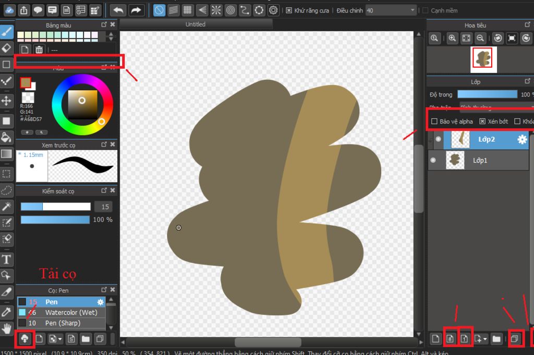Select the Eyedropper tool

[6, 312]
